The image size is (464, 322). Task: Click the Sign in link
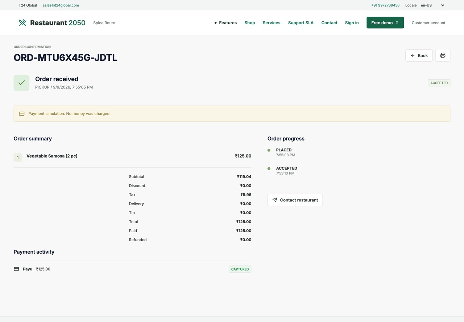[352, 23]
